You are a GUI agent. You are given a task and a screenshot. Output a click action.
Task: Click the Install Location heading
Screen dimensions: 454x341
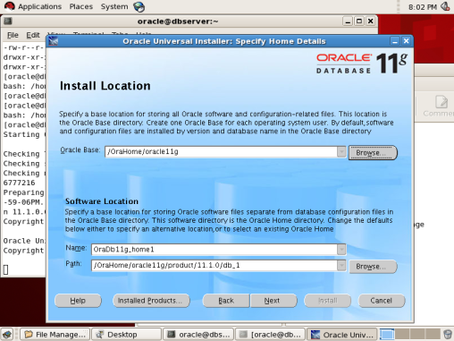[105, 86]
